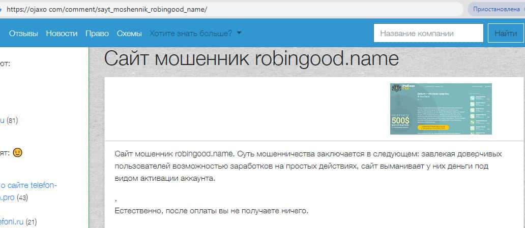
Task: Click the Название компании search field
Action: [428, 33]
